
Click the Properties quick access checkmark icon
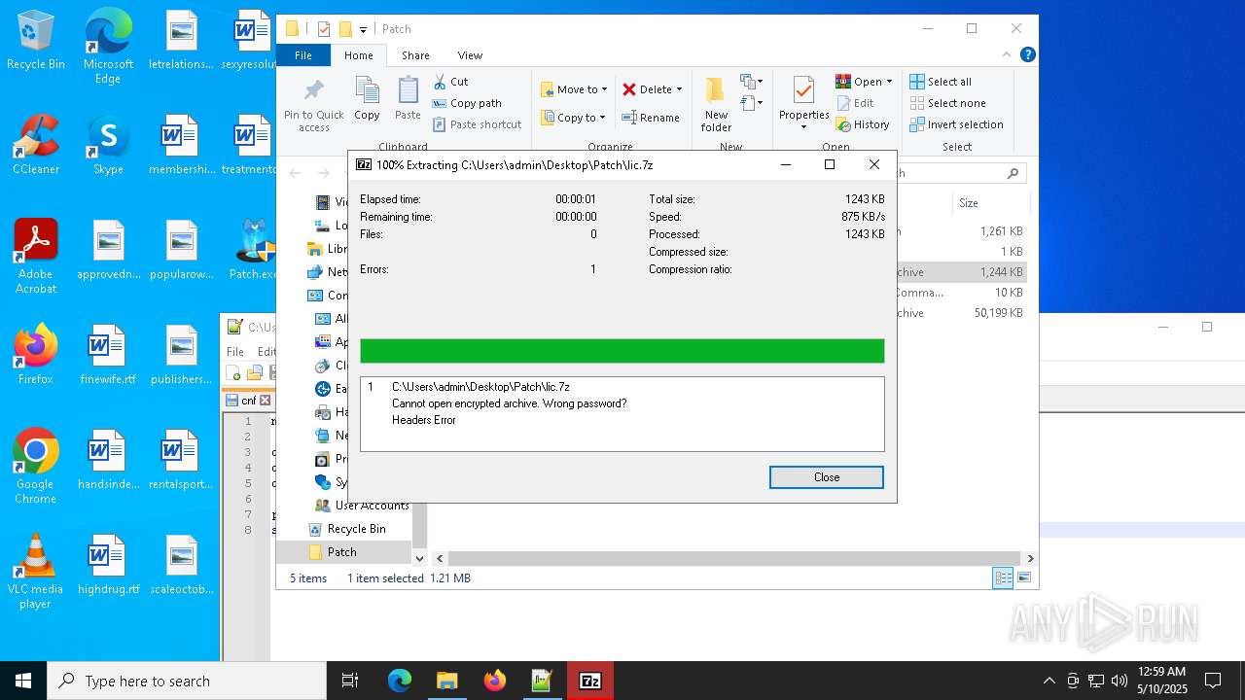point(324,29)
